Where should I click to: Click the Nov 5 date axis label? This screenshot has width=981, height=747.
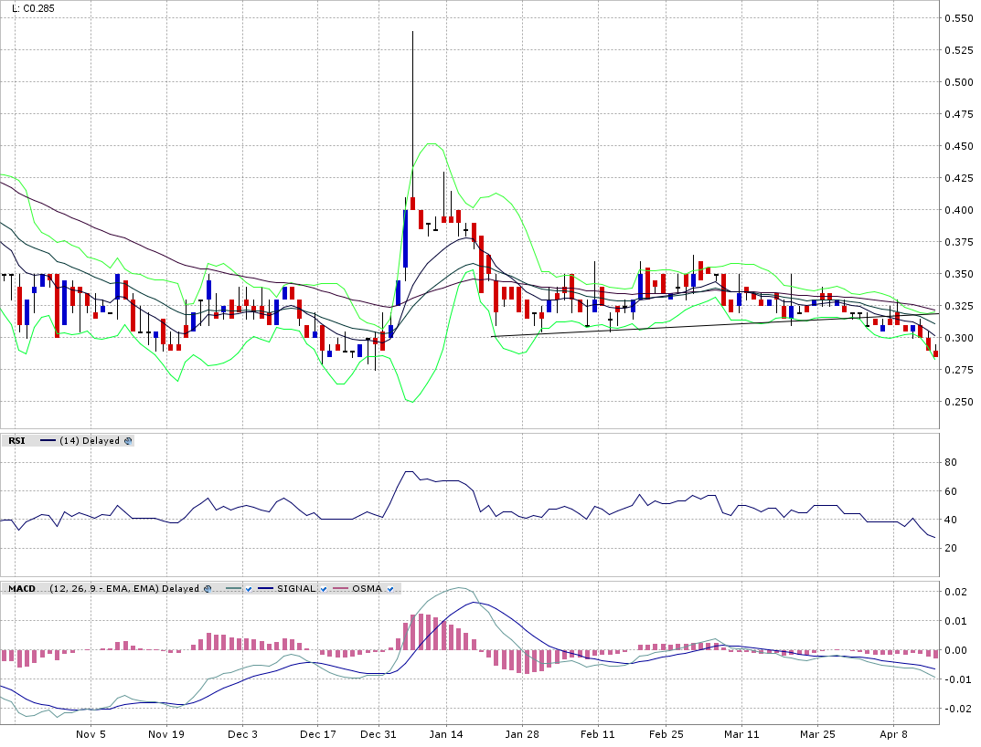[91, 733]
